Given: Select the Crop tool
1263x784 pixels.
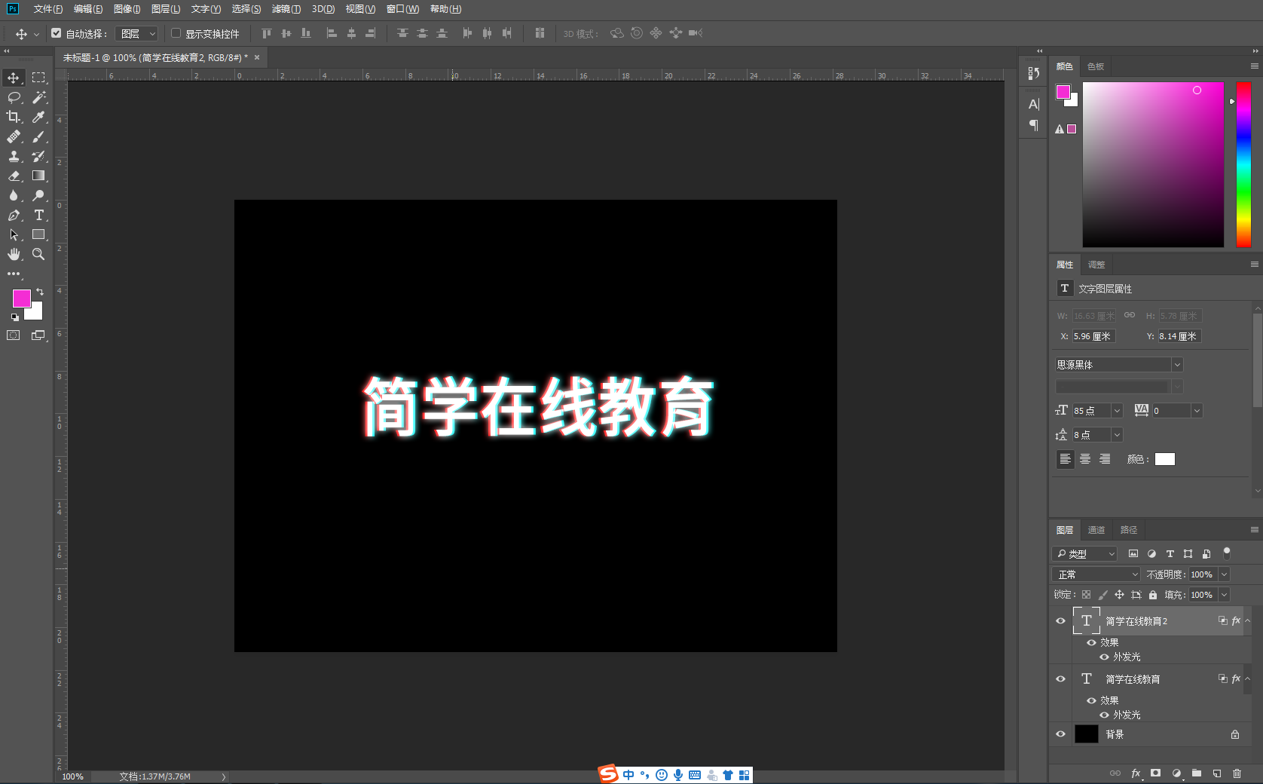Looking at the screenshot, I should 14,117.
